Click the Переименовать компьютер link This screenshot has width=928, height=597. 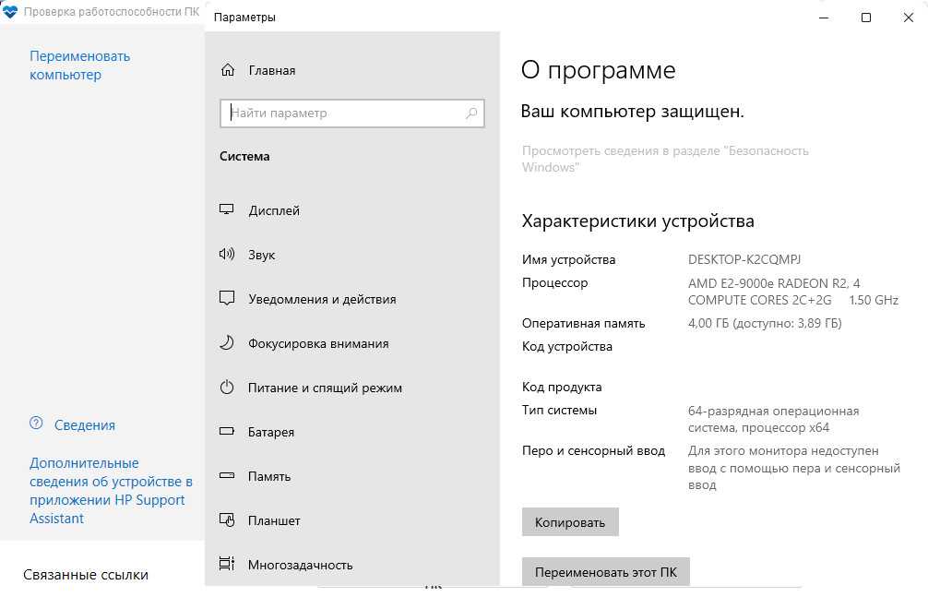coord(79,66)
